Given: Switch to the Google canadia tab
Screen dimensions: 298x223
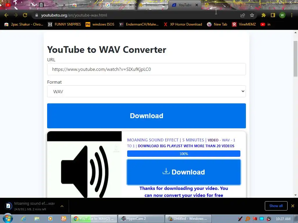Looking at the screenshot, I should pos(118,5).
